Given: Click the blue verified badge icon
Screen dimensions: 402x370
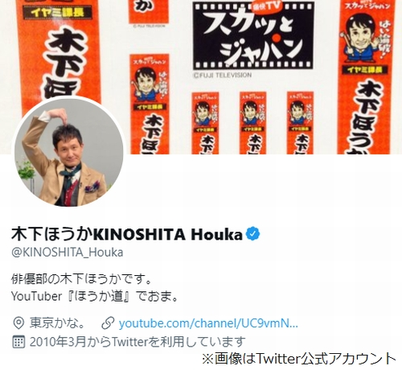Looking at the screenshot, I should (x=252, y=234).
